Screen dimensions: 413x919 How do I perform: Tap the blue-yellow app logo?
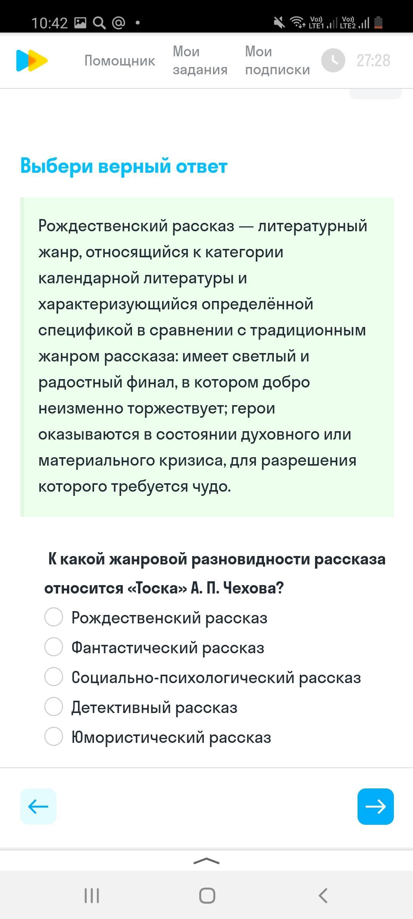tap(32, 61)
